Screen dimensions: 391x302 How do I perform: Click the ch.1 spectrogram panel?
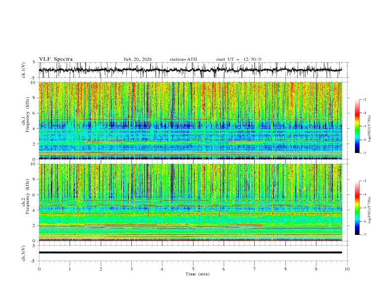pos(191,120)
